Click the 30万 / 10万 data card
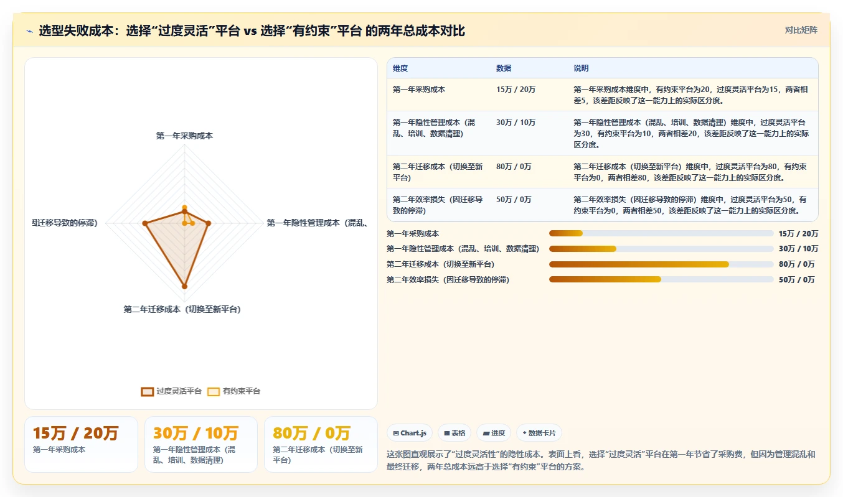 click(x=201, y=444)
